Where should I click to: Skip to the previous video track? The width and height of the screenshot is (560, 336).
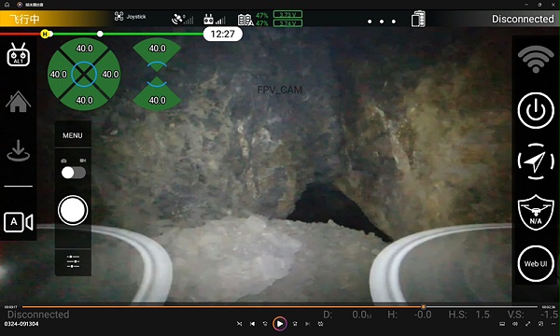(x=253, y=324)
